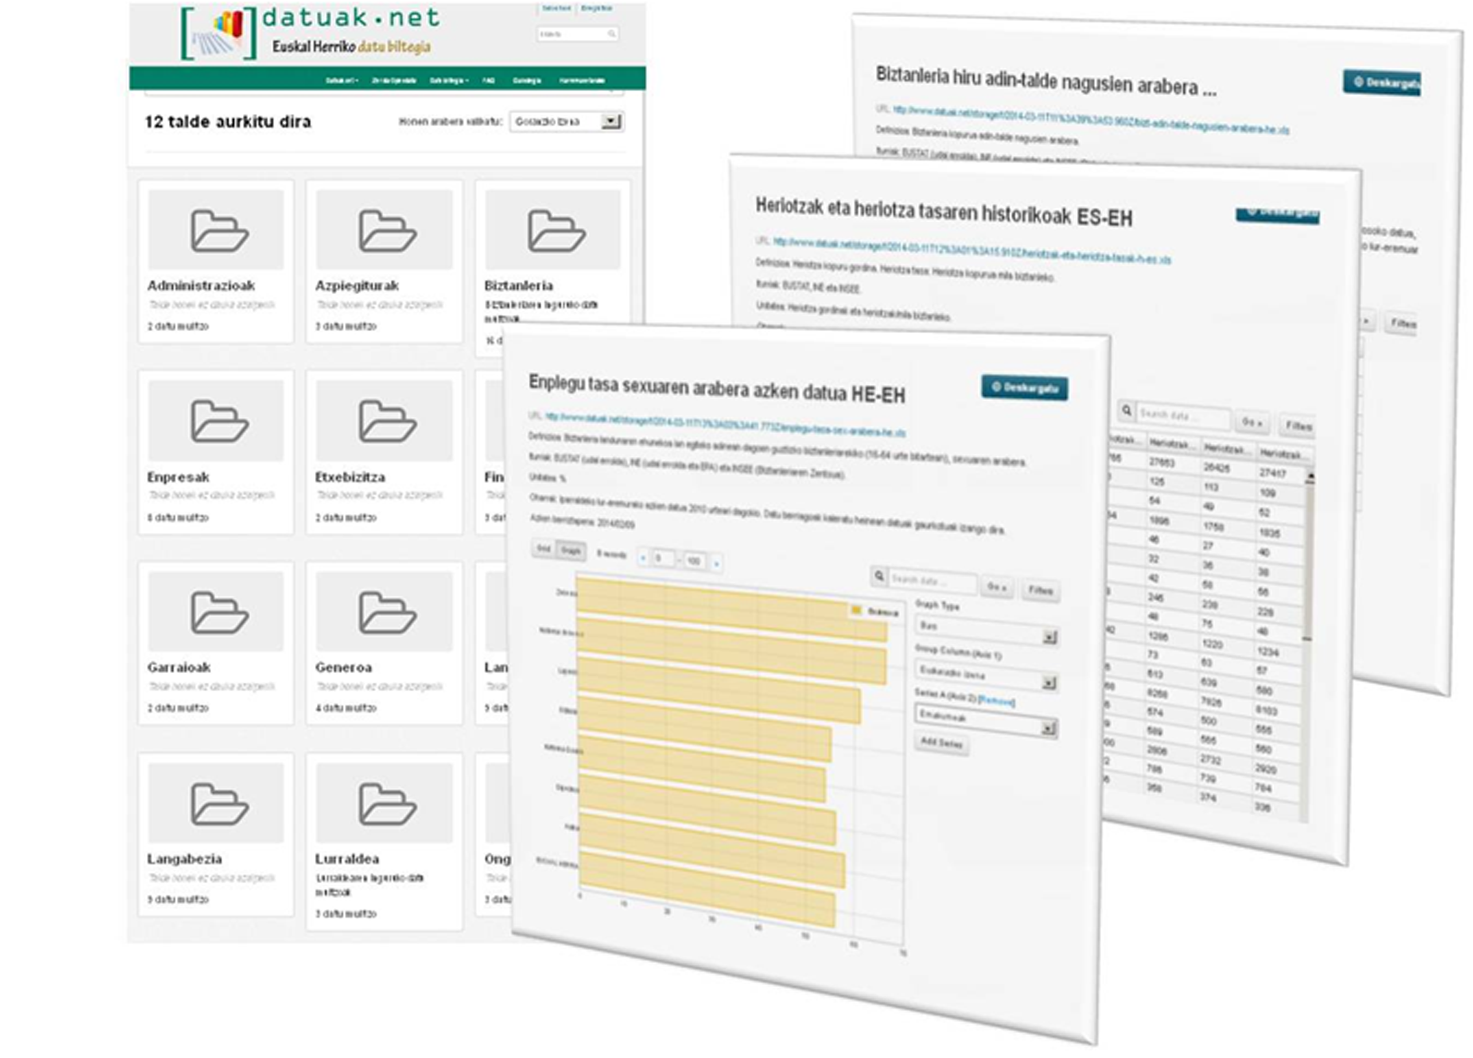Select the Graph view toggle
Screen dimensions: 1473x1058
click(x=571, y=550)
